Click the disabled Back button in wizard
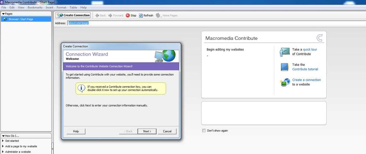366x154 pixels. coord(128,131)
